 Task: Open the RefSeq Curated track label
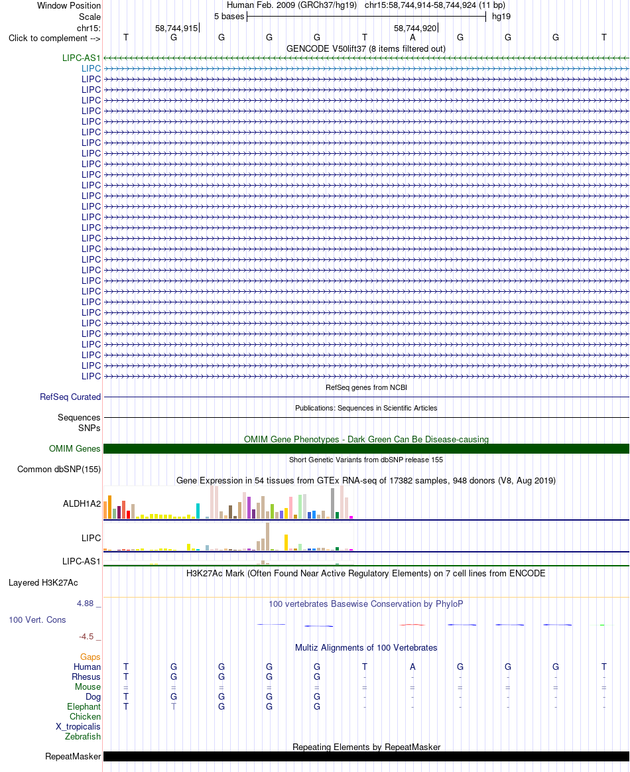[x=70, y=397]
